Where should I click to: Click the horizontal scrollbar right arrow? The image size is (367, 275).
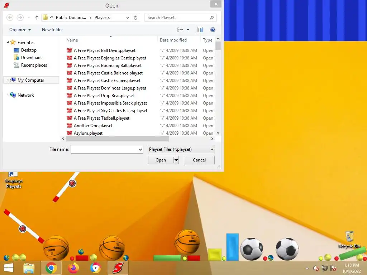[212, 139]
